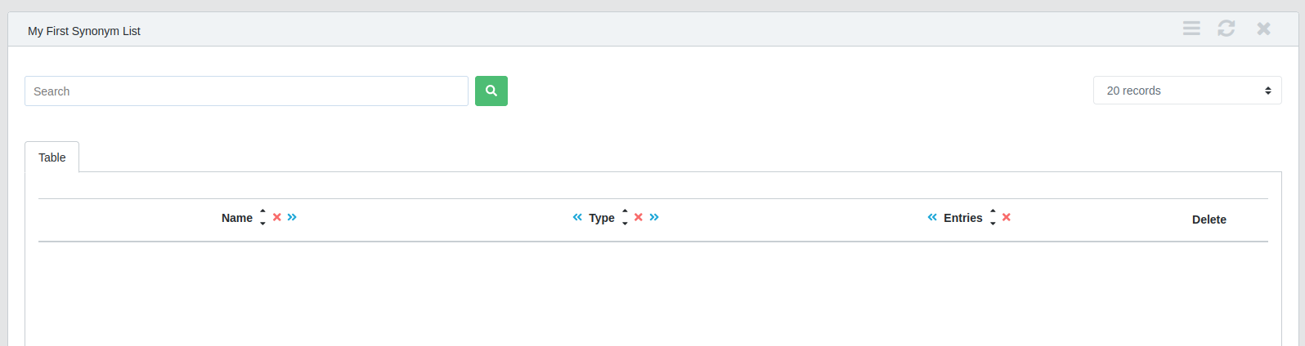This screenshot has width=1305, height=346.
Task: Open the panel hamburger menu icon
Action: click(1191, 29)
